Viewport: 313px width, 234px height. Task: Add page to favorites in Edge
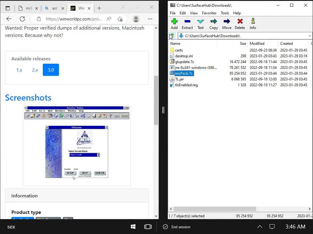point(120,19)
